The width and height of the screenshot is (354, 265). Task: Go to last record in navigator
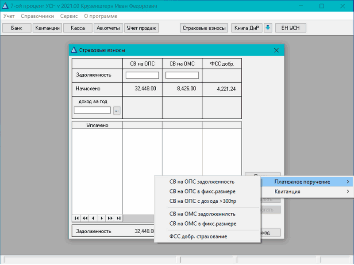[x=118, y=218]
